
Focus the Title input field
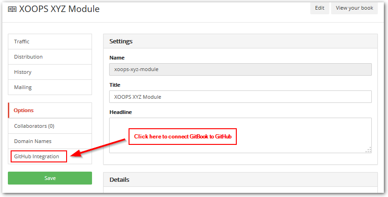tap(240, 97)
